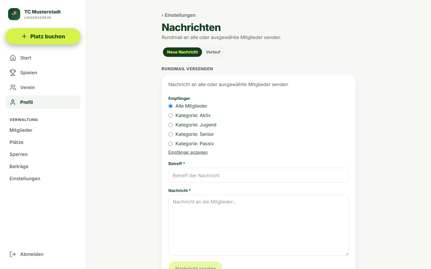
Task: Click the Platz buchen button
Action: point(43,36)
